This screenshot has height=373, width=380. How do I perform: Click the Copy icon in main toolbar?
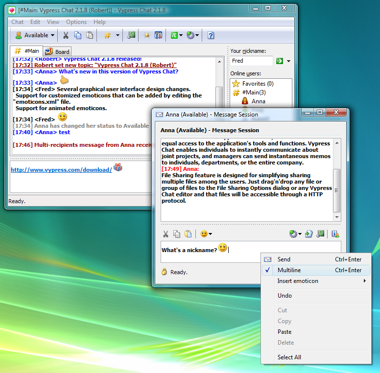click(x=78, y=35)
